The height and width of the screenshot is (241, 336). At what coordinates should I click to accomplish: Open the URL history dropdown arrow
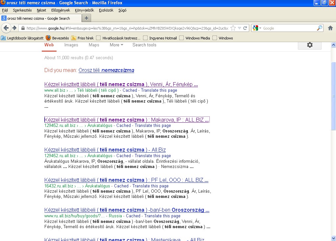click(240, 28)
